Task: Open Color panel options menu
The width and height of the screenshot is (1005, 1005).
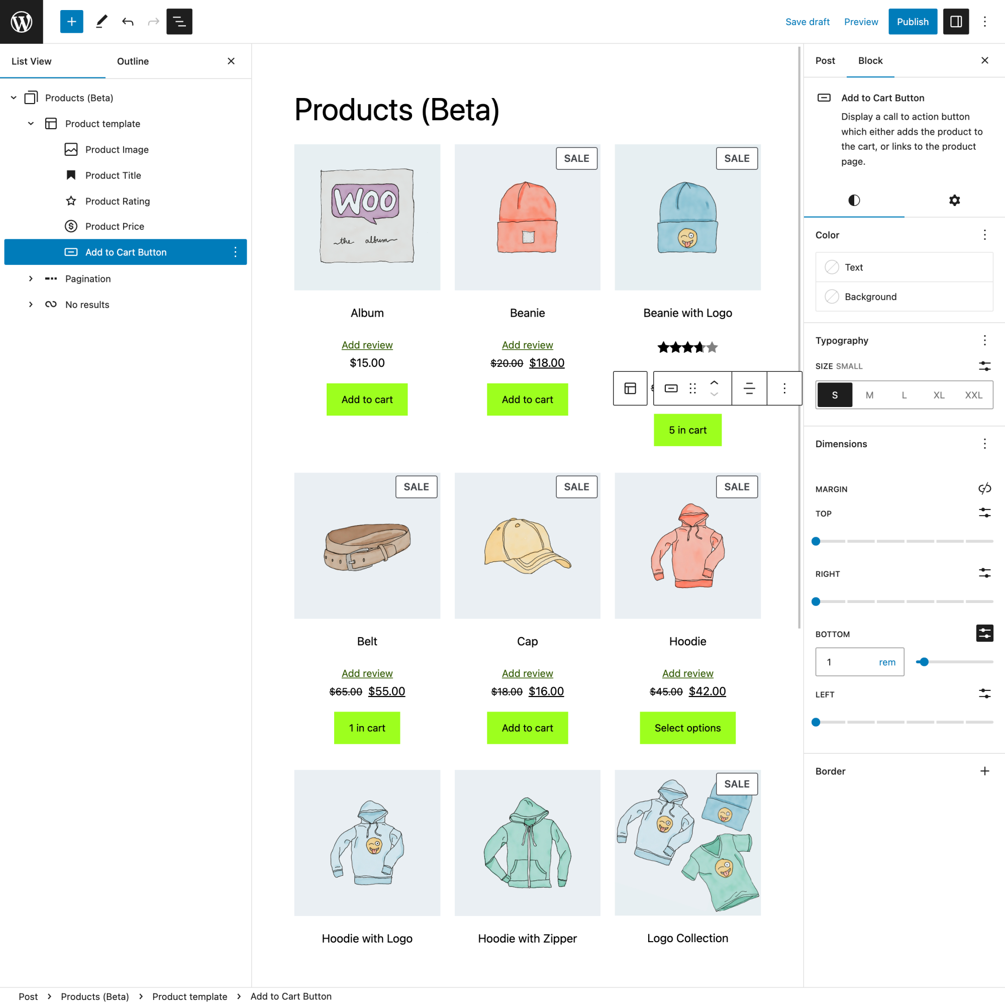Action: pos(984,235)
